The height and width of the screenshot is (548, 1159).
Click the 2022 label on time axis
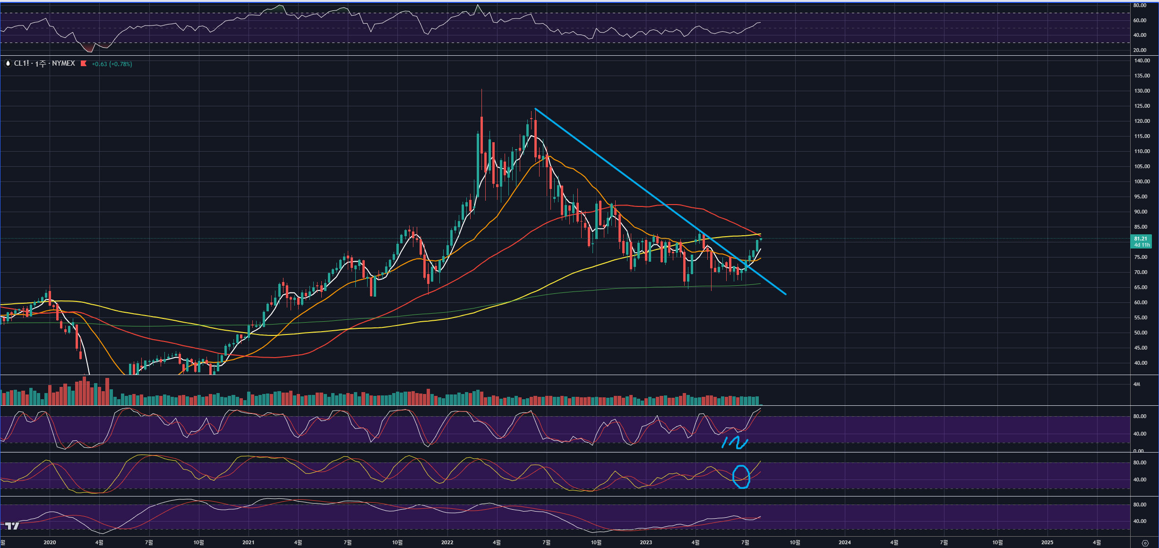pos(447,542)
